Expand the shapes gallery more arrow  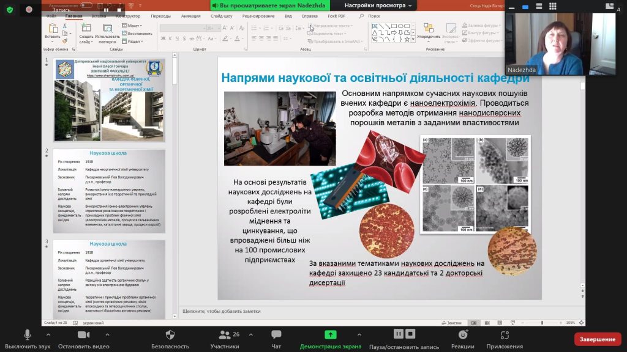click(x=413, y=40)
